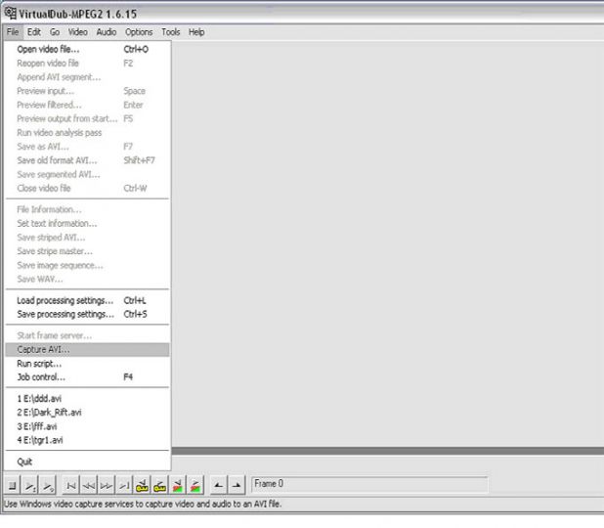Screen dimensions: 604x528
Task: Jump to the start of video
Action: pyautogui.click(x=71, y=485)
